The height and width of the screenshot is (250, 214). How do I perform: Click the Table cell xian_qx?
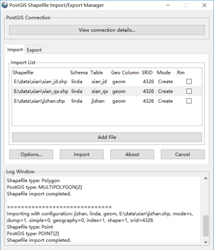[100, 91]
